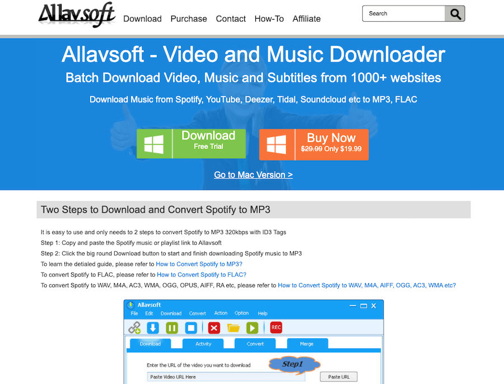This screenshot has width=504, height=384.
Task: Go to the Contact page
Action: [231, 19]
